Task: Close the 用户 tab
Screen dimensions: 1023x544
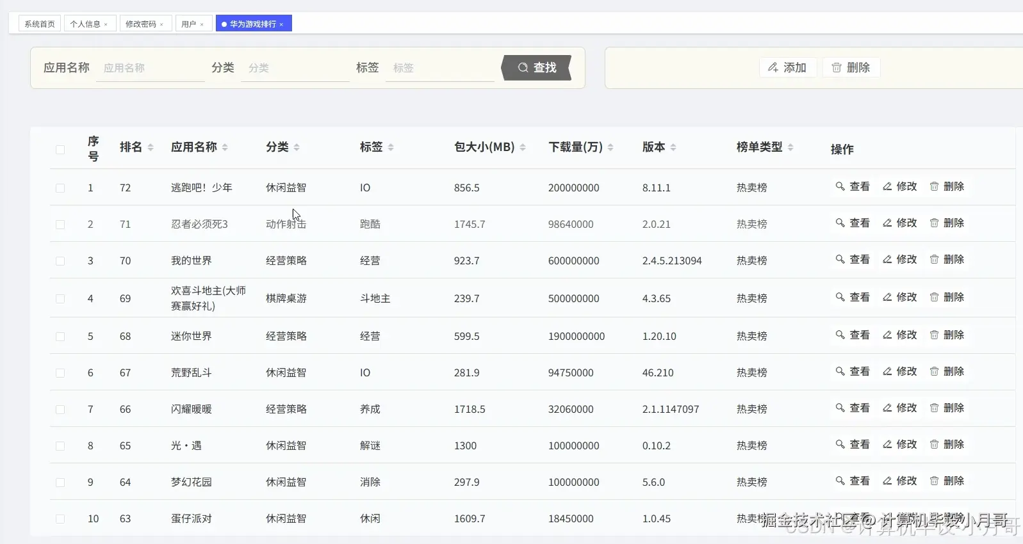Action: [202, 24]
